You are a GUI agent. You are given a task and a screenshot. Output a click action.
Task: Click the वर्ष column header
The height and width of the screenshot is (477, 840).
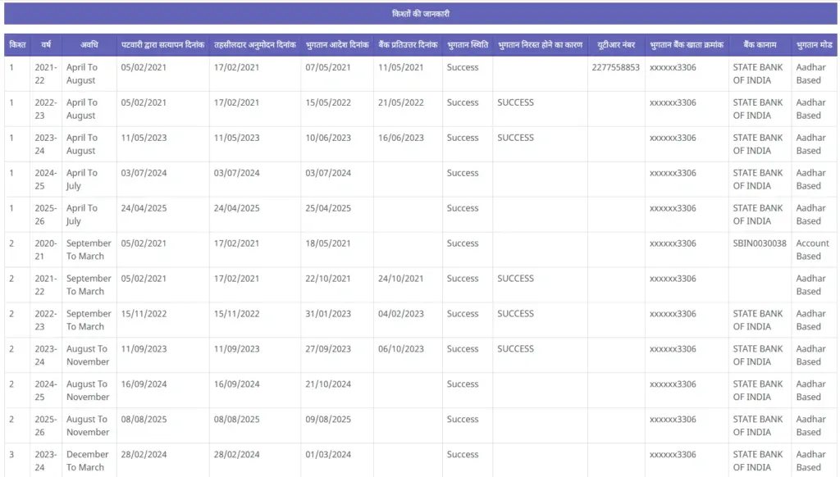46,45
